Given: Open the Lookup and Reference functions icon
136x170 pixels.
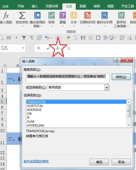Looking at the screenshot, I should (105, 16).
